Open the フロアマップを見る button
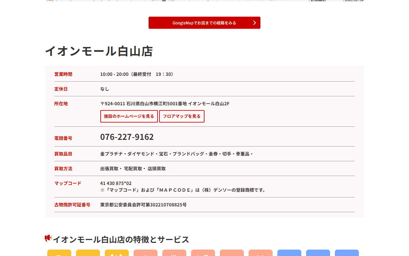The image size is (409, 256). point(182,116)
